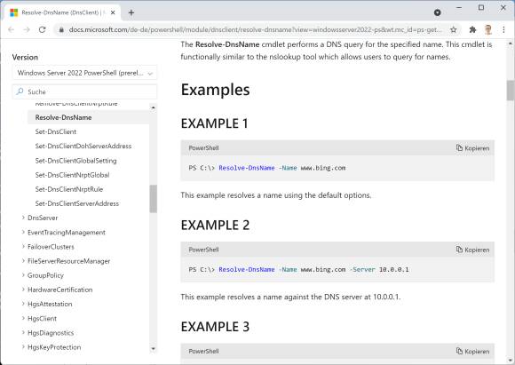Viewport: 515px width, 365px height.
Task: Click the sidebar scrollbar's down arrow
Action: (x=153, y=349)
